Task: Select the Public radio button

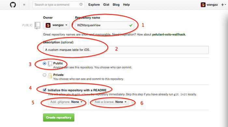Action: pos(45,63)
